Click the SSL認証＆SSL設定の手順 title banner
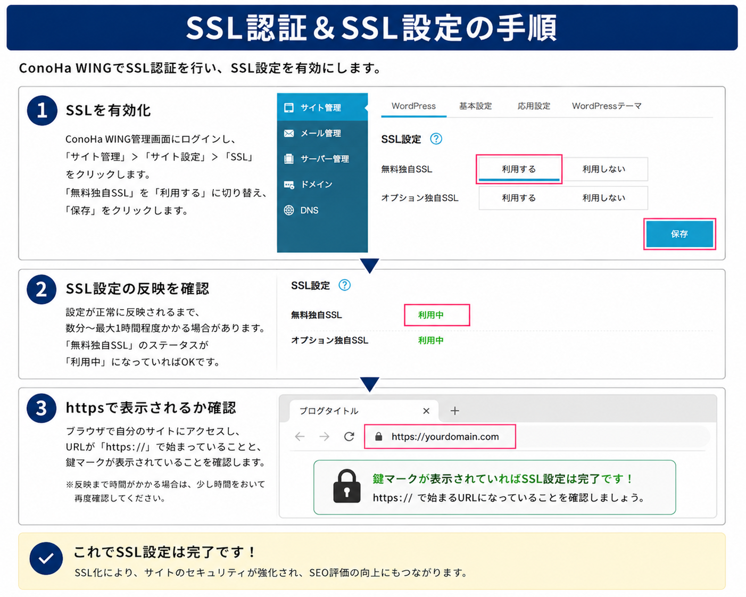The height and width of the screenshot is (597, 746). tap(372, 28)
